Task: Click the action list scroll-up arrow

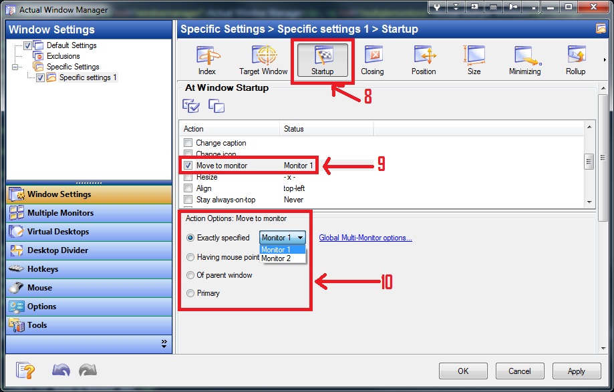Action: click(589, 127)
